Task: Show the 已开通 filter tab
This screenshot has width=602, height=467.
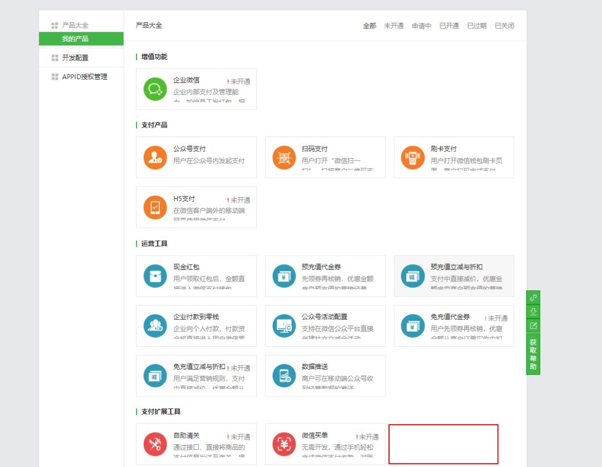Action: [x=449, y=26]
